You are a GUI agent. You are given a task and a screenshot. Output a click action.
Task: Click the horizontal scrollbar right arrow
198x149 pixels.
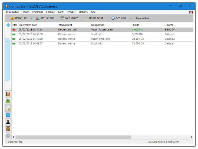(192, 137)
